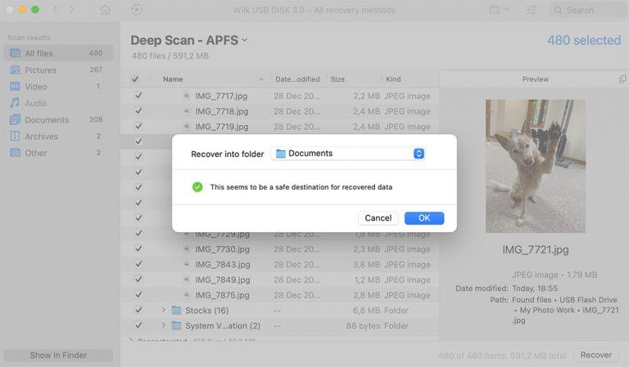Image resolution: width=629 pixels, height=367 pixels.
Task: Open the Recover into folder dropdown
Action: pyautogui.click(x=349, y=153)
